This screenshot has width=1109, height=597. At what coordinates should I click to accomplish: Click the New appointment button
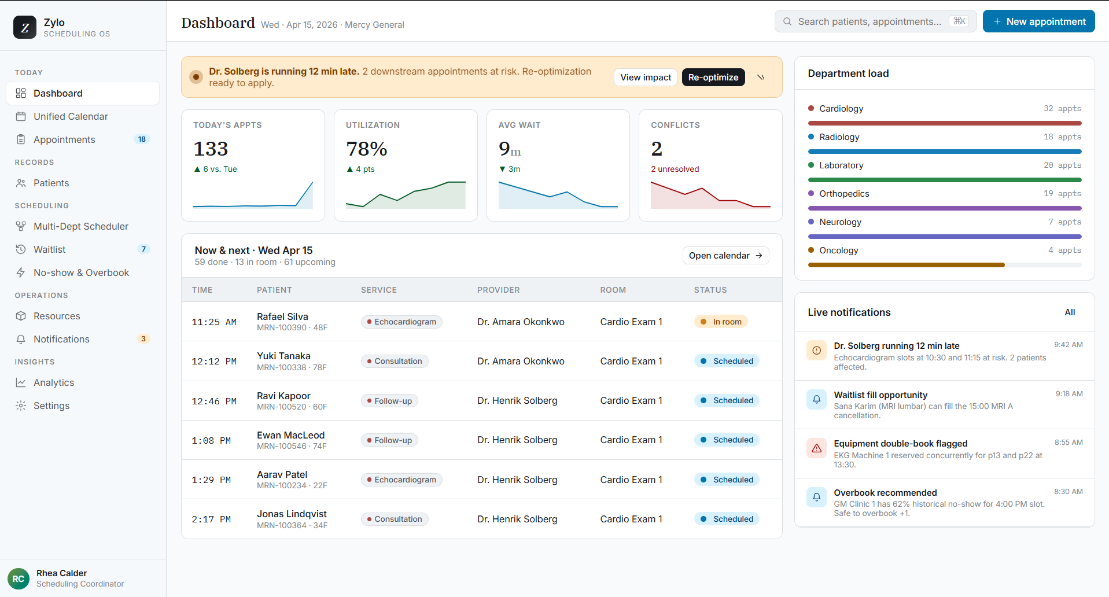click(1038, 21)
